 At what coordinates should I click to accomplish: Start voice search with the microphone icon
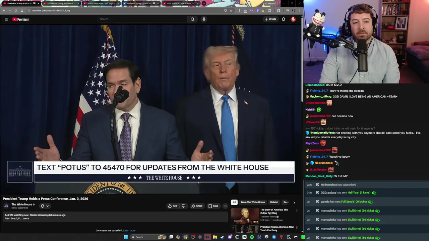pos(204,19)
